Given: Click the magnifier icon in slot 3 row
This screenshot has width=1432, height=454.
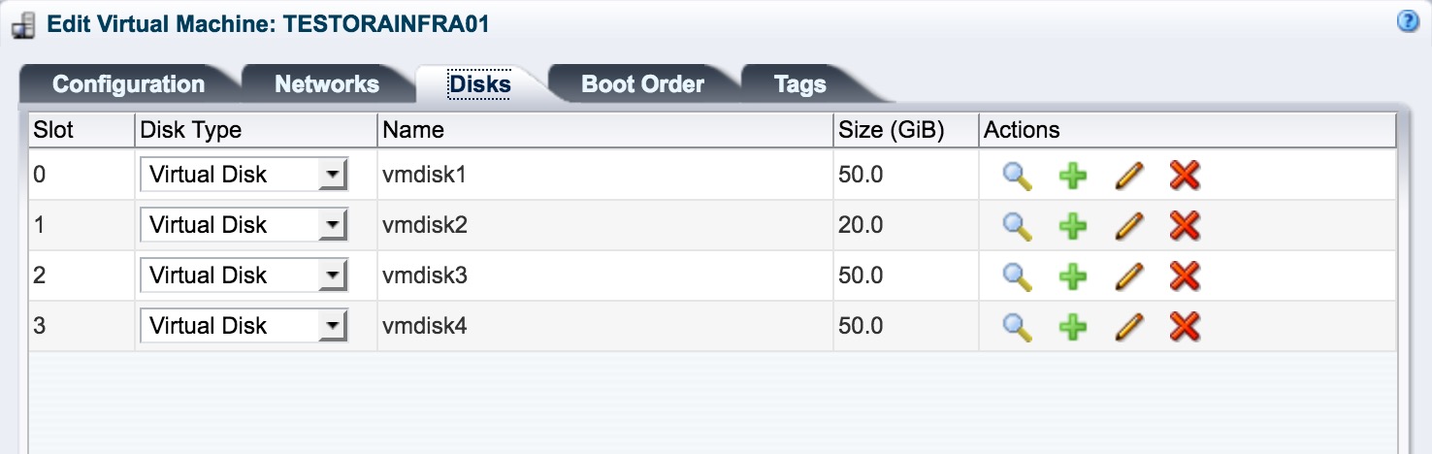Looking at the screenshot, I should (1017, 327).
